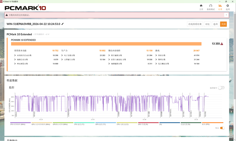Click 16:40 time axis label
Viewport: 236px width, 141px height.
tap(144, 119)
